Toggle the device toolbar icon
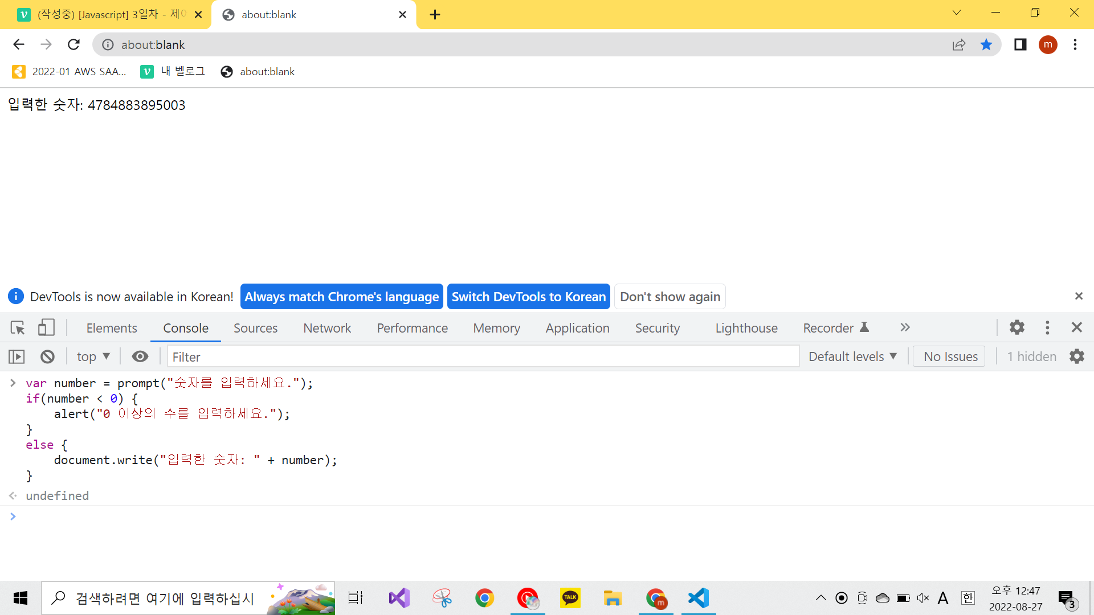 coord(46,328)
